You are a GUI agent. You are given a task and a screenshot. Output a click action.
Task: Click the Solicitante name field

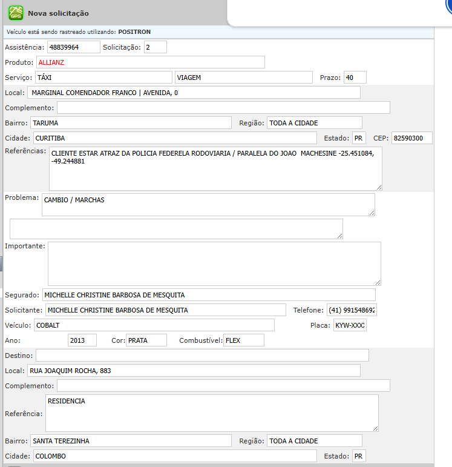[166, 310]
